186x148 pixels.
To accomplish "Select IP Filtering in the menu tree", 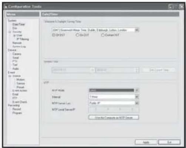I will click(23, 39).
